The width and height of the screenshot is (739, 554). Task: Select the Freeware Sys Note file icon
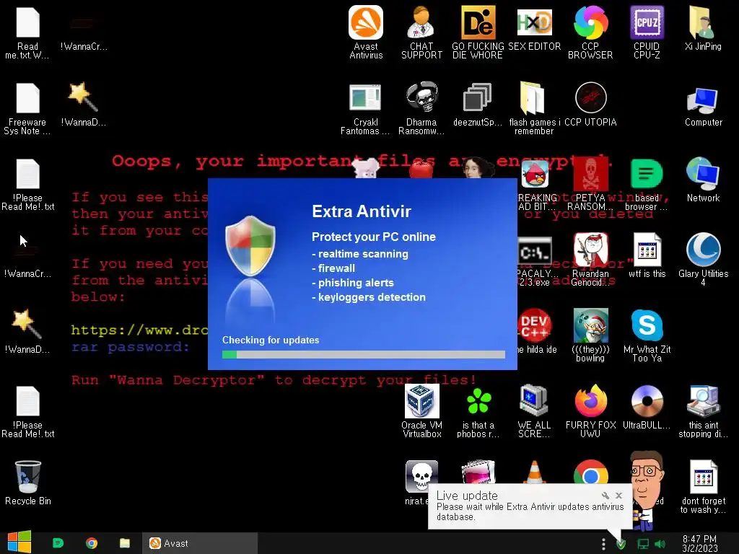pyautogui.click(x=27, y=108)
